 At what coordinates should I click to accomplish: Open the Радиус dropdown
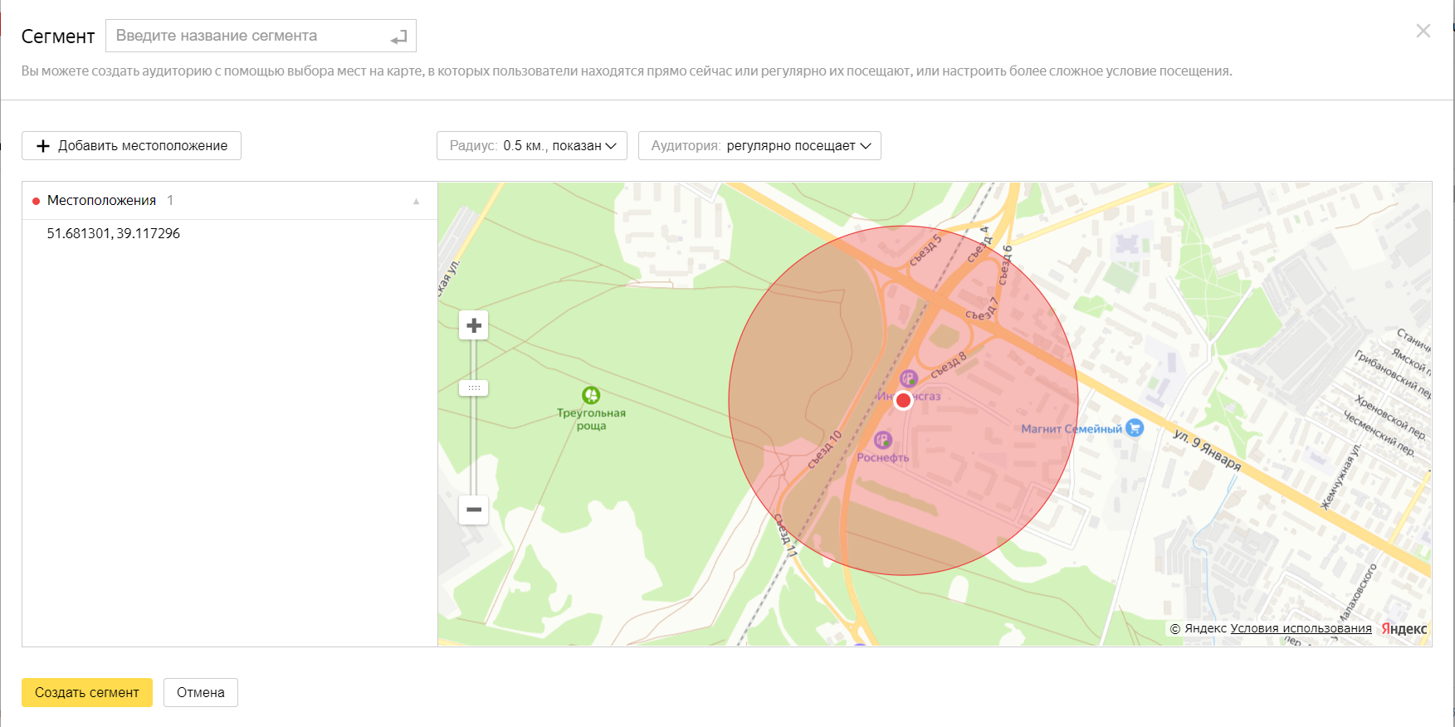click(532, 146)
